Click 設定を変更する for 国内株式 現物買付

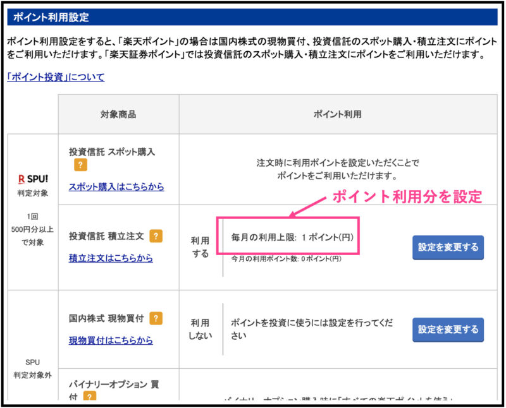click(x=448, y=330)
